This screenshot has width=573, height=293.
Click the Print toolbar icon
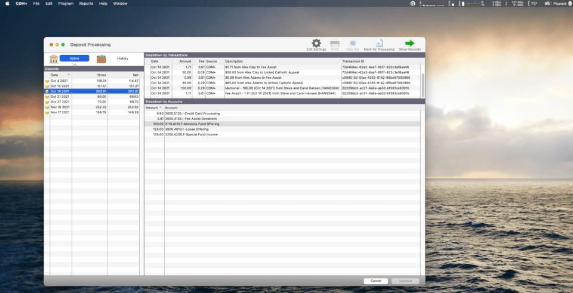pos(335,44)
